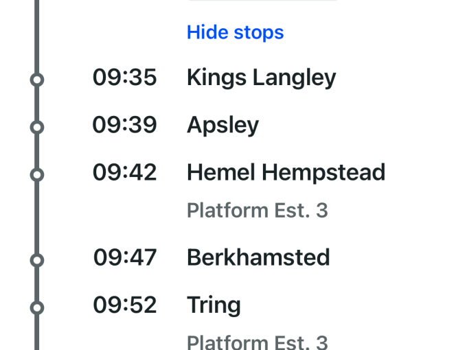
Task: Choose the Tring station name
Action: click(214, 305)
